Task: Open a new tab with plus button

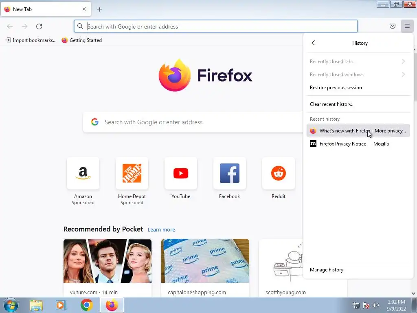Action: click(99, 9)
